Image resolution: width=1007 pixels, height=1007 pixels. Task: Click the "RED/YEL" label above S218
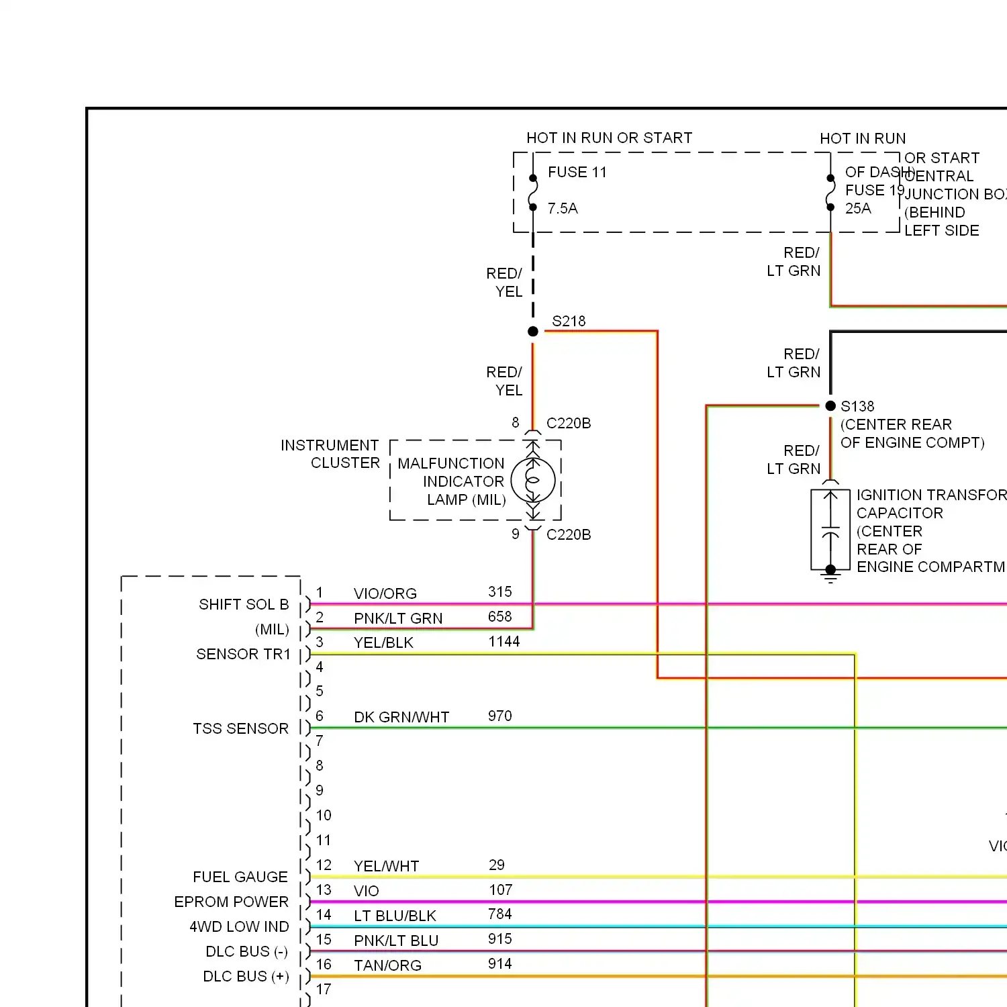click(x=504, y=282)
